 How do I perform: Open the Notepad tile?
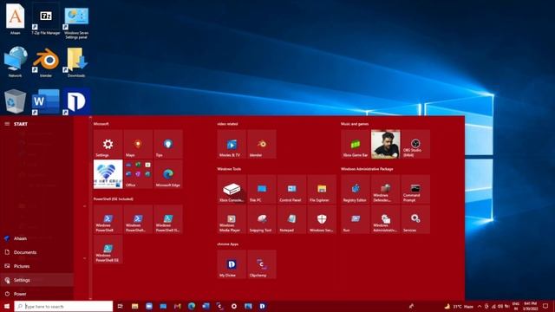coord(291,219)
